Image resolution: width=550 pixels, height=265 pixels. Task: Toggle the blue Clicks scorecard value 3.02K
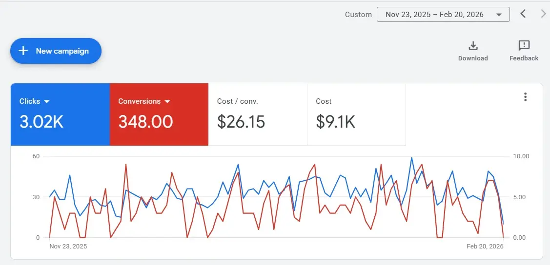tap(41, 122)
